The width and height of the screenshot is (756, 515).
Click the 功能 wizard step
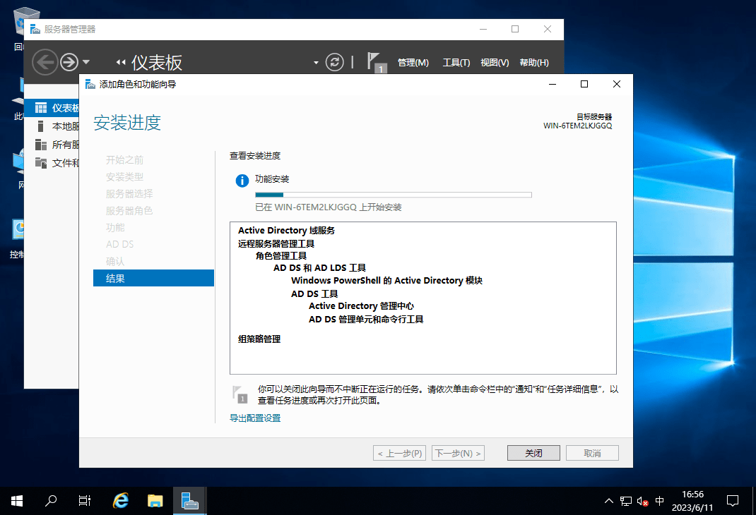click(115, 227)
